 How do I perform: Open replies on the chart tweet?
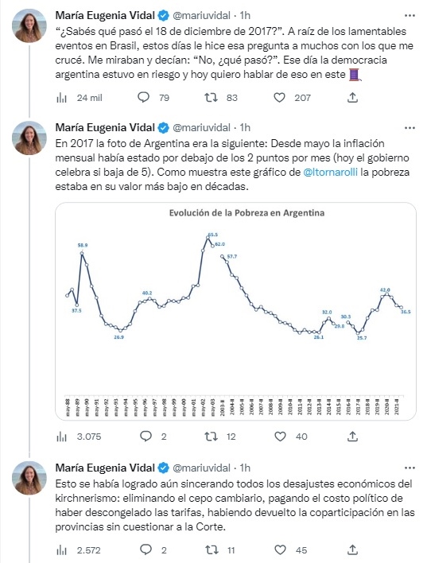click(146, 437)
